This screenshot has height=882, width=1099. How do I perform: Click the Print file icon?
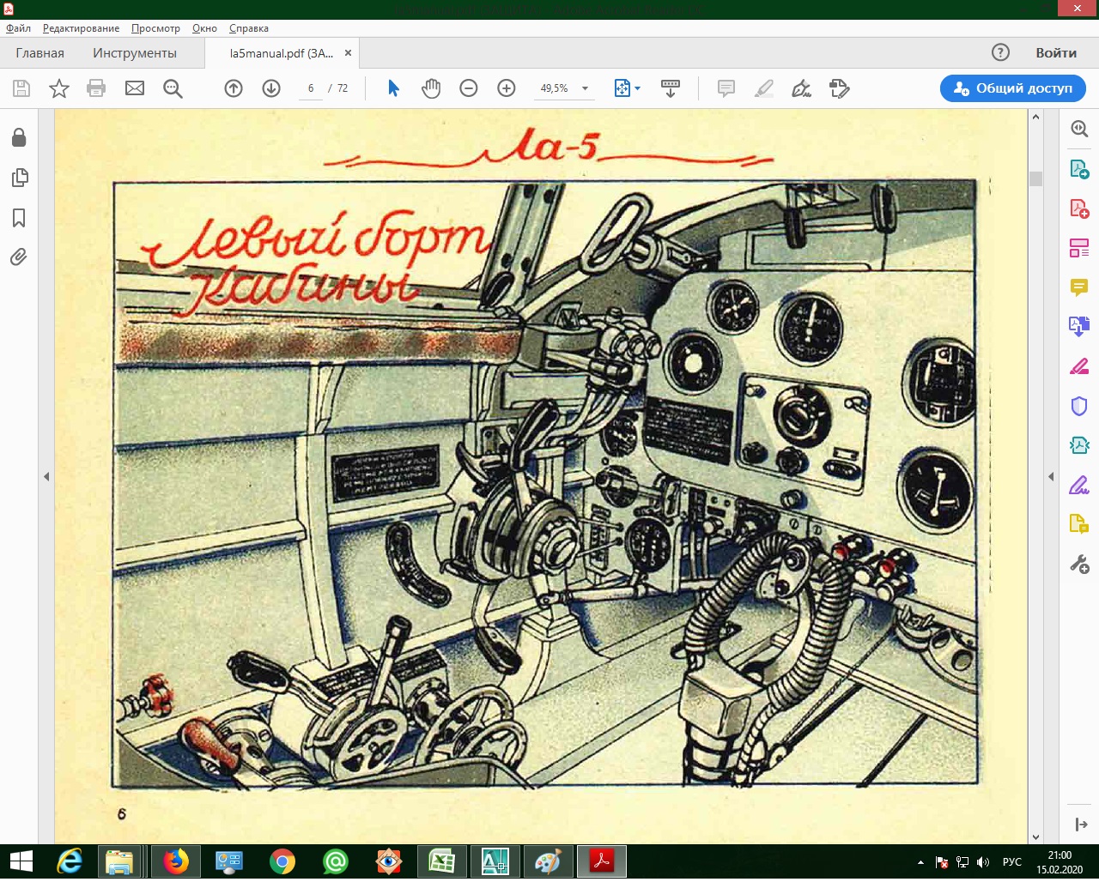96,88
